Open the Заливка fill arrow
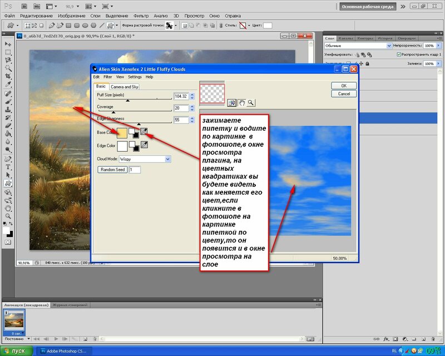445x356 pixels. (x=438, y=63)
